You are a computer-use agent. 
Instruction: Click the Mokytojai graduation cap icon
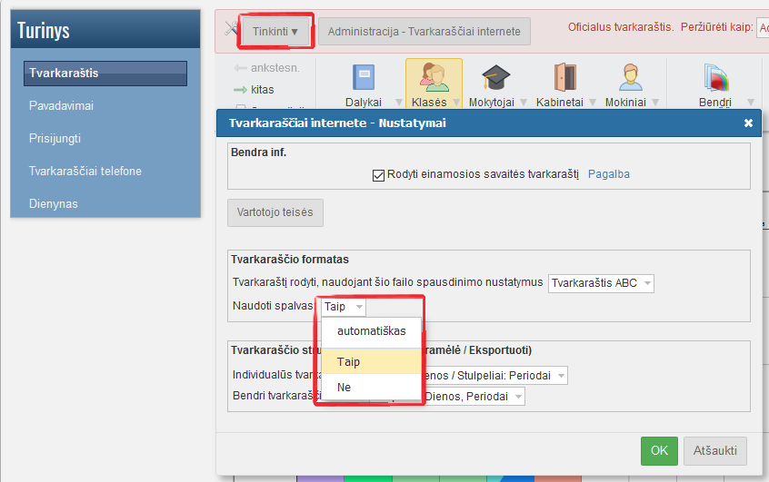click(x=495, y=78)
